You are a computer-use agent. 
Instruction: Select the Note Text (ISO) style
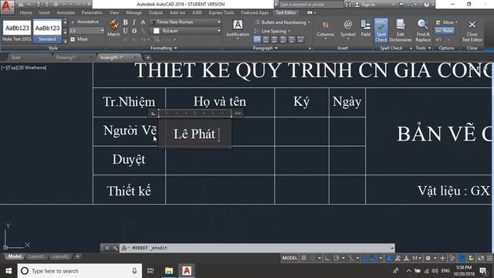click(x=17, y=31)
